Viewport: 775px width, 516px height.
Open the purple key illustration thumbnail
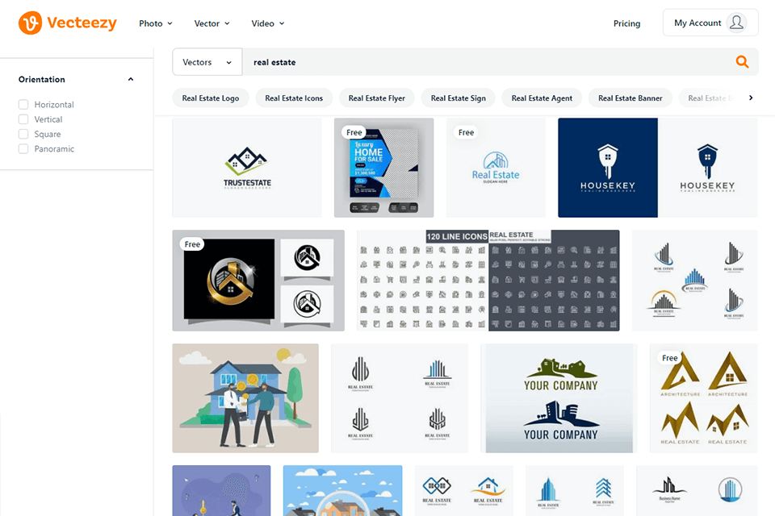(x=221, y=490)
